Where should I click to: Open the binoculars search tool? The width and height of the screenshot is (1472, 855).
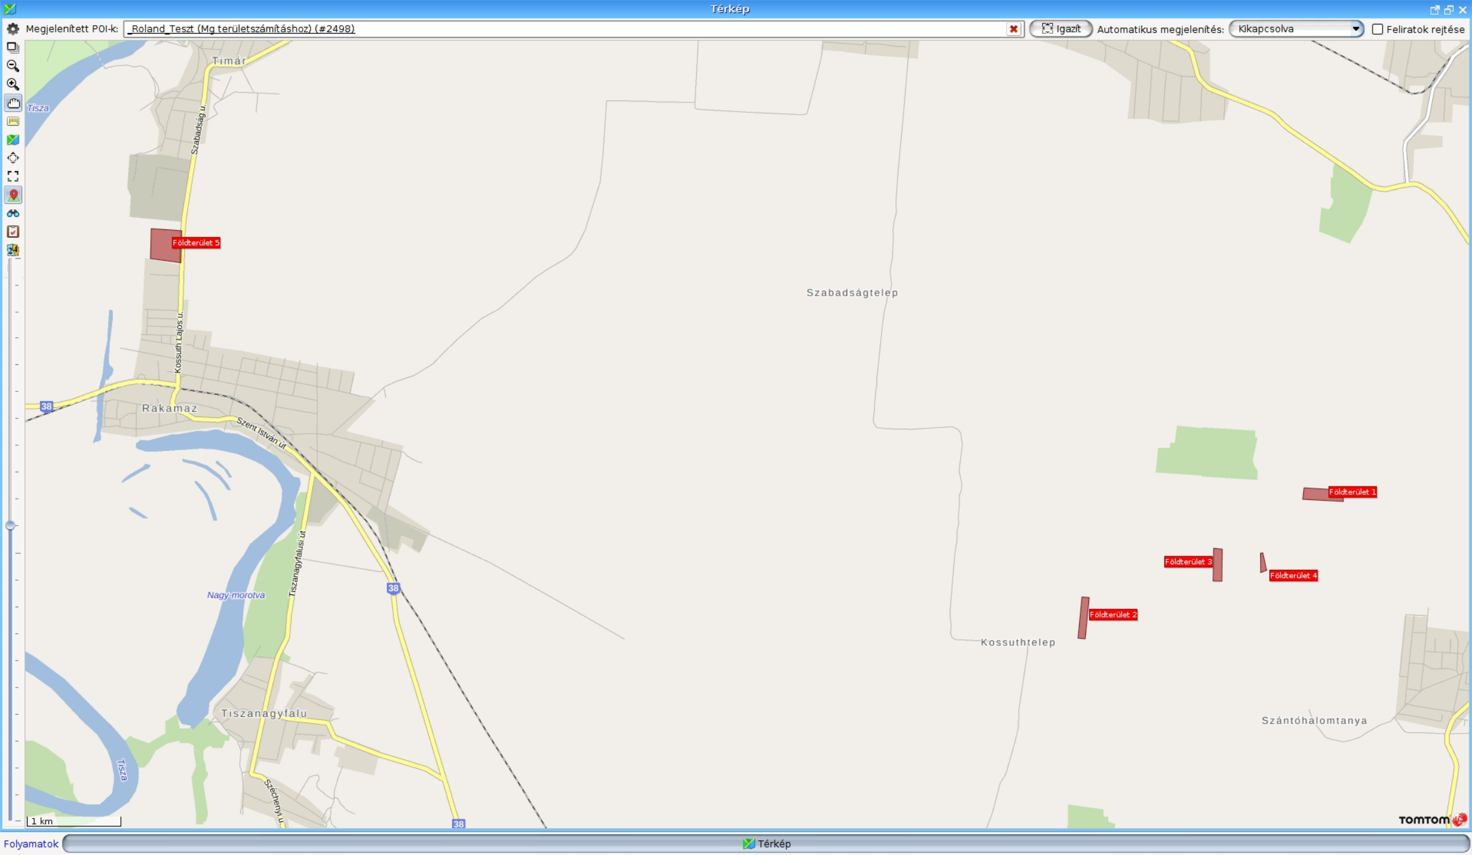[13, 213]
